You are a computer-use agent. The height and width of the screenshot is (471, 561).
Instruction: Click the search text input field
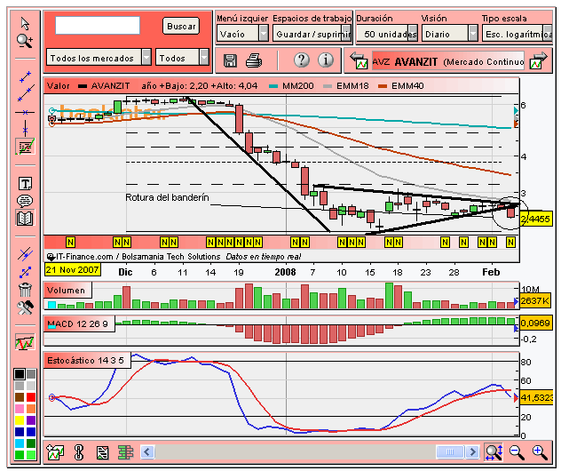(x=98, y=25)
